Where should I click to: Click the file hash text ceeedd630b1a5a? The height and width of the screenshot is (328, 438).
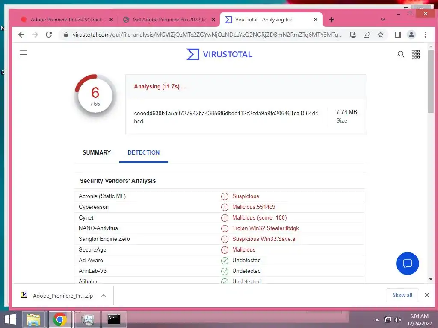pyautogui.click(x=226, y=117)
